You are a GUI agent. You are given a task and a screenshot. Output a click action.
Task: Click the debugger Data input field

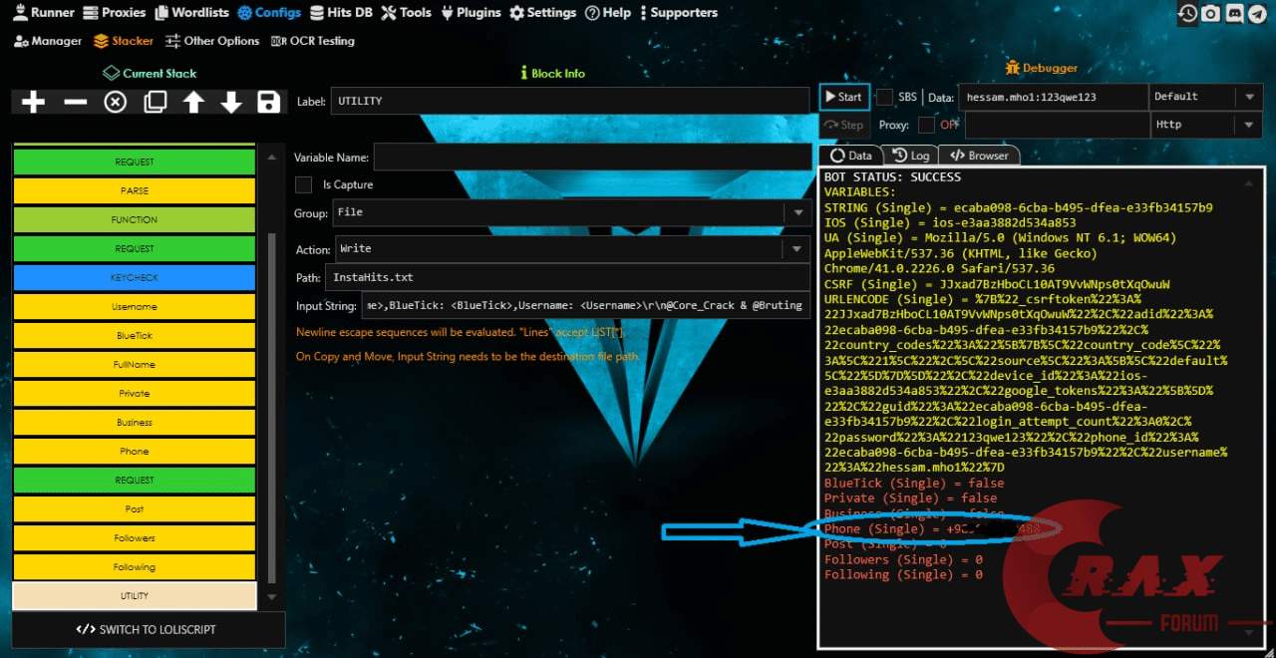[1053, 97]
